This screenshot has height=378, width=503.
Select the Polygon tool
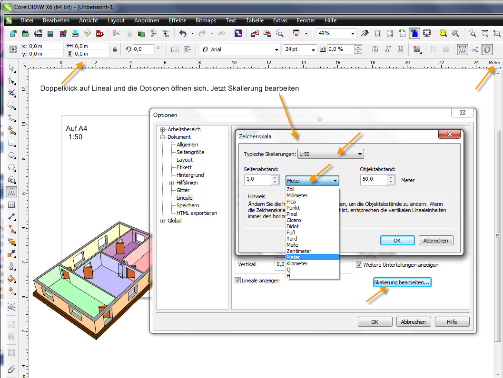tap(12, 167)
